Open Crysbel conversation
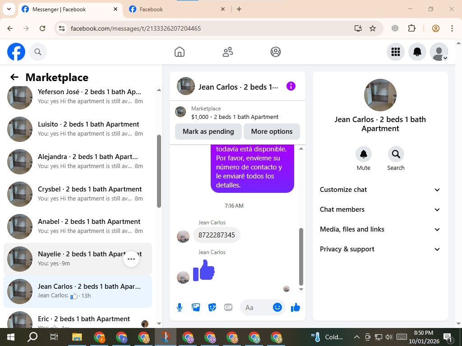 pyautogui.click(x=78, y=194)
